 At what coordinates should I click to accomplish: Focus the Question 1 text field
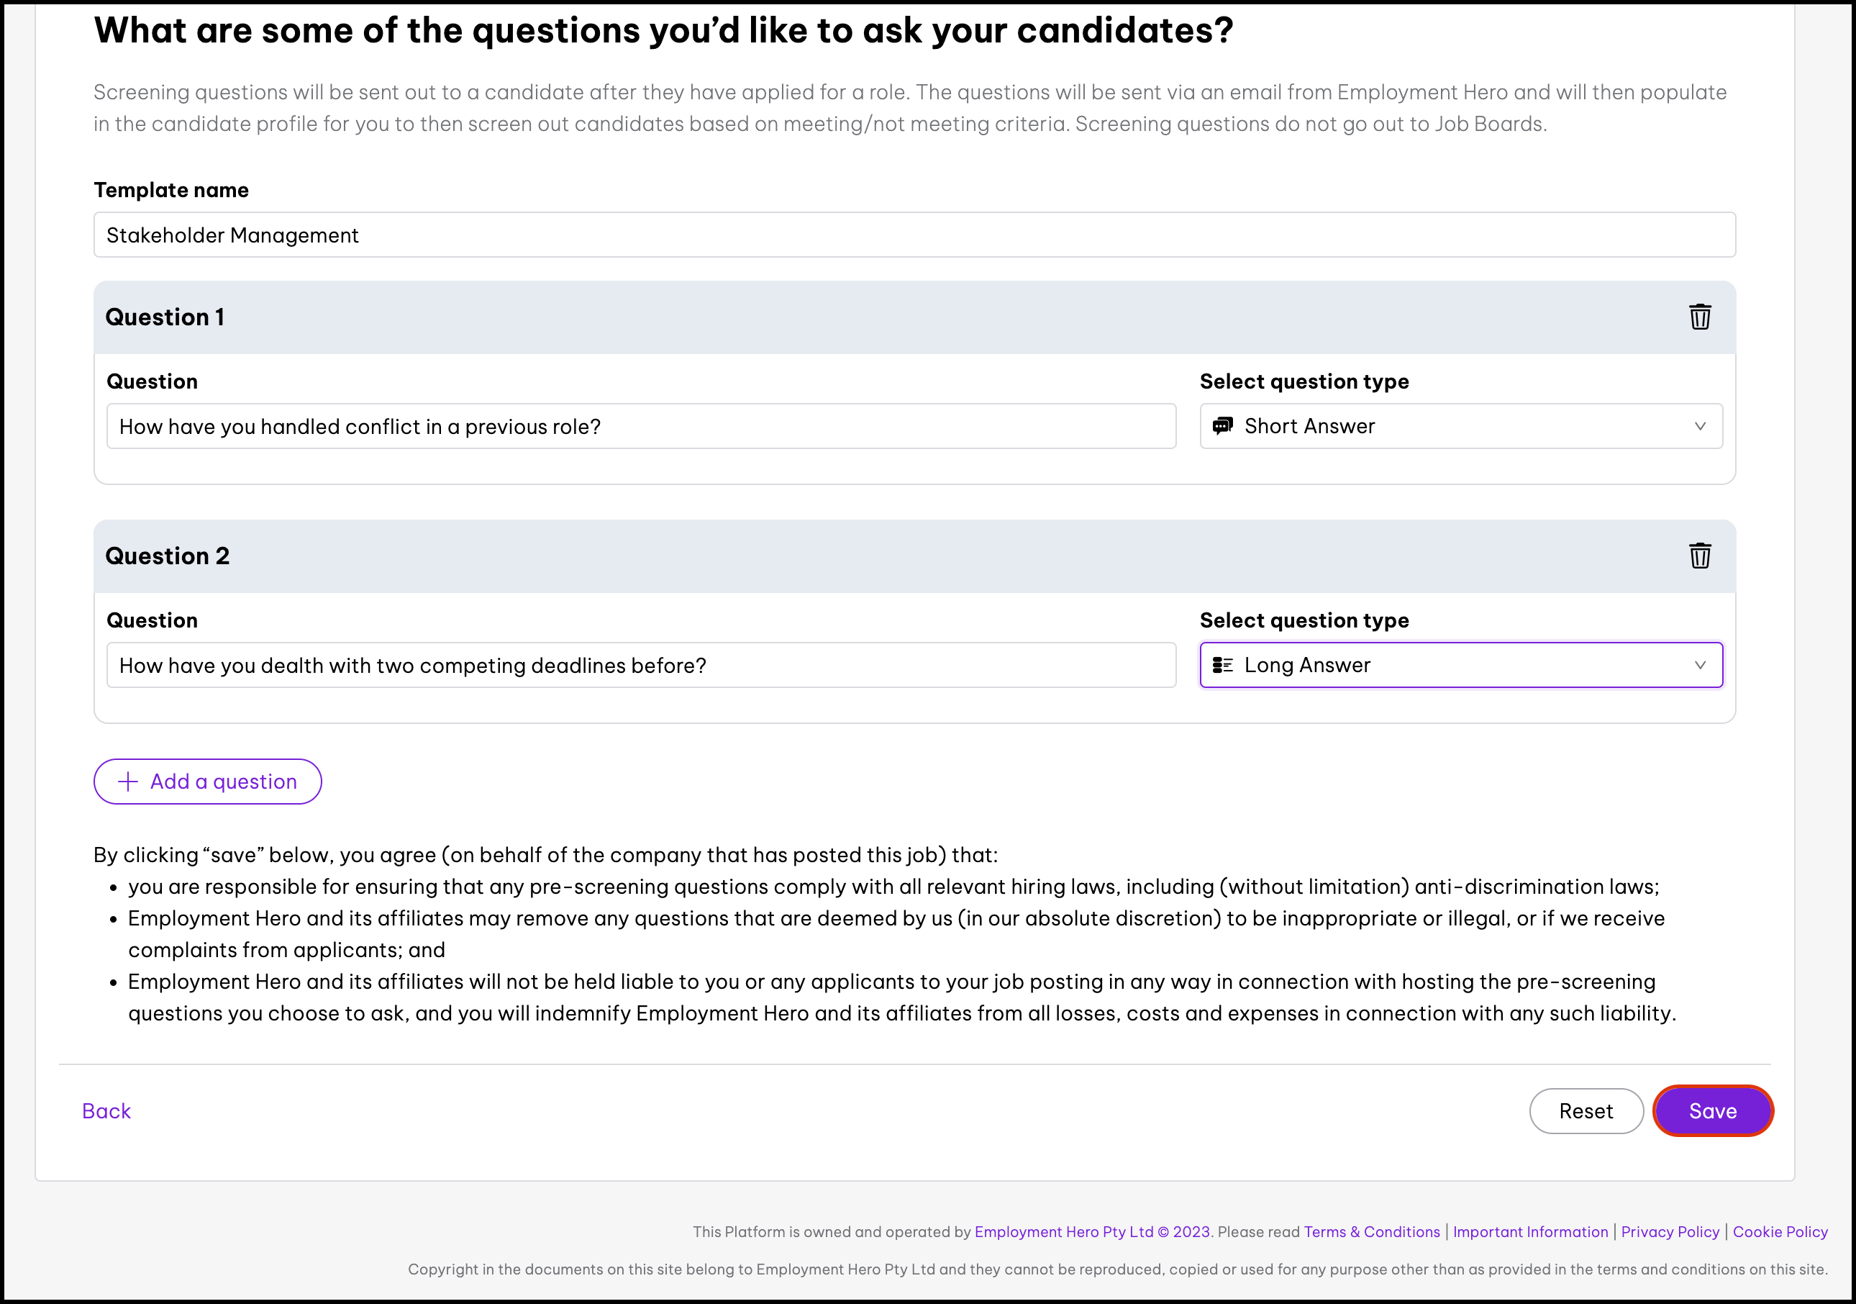[640, 426]
